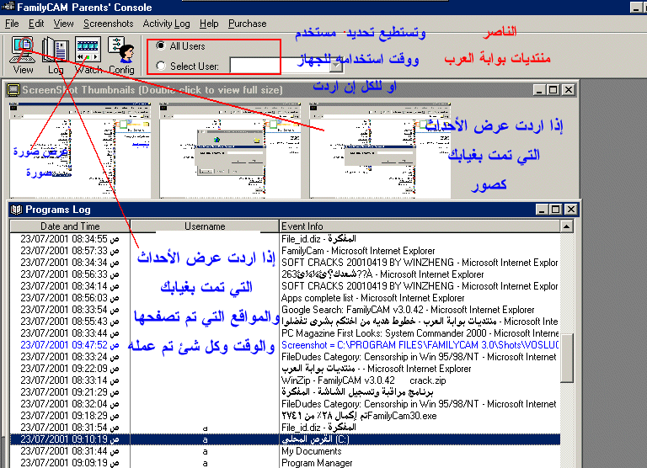The height and width of the screenshot is (468, 647).
Task: Sort by Username column header
Action: pos(205,226)
